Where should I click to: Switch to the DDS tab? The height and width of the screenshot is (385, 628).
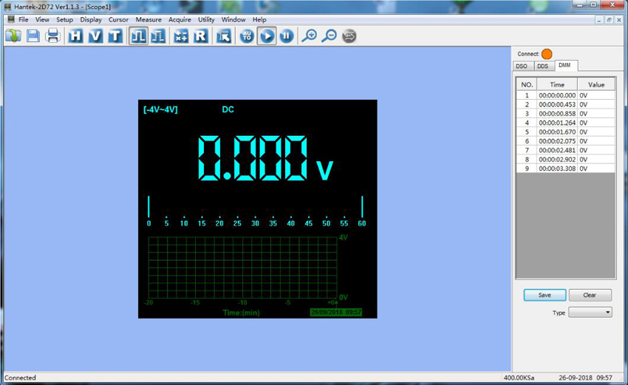544,66
